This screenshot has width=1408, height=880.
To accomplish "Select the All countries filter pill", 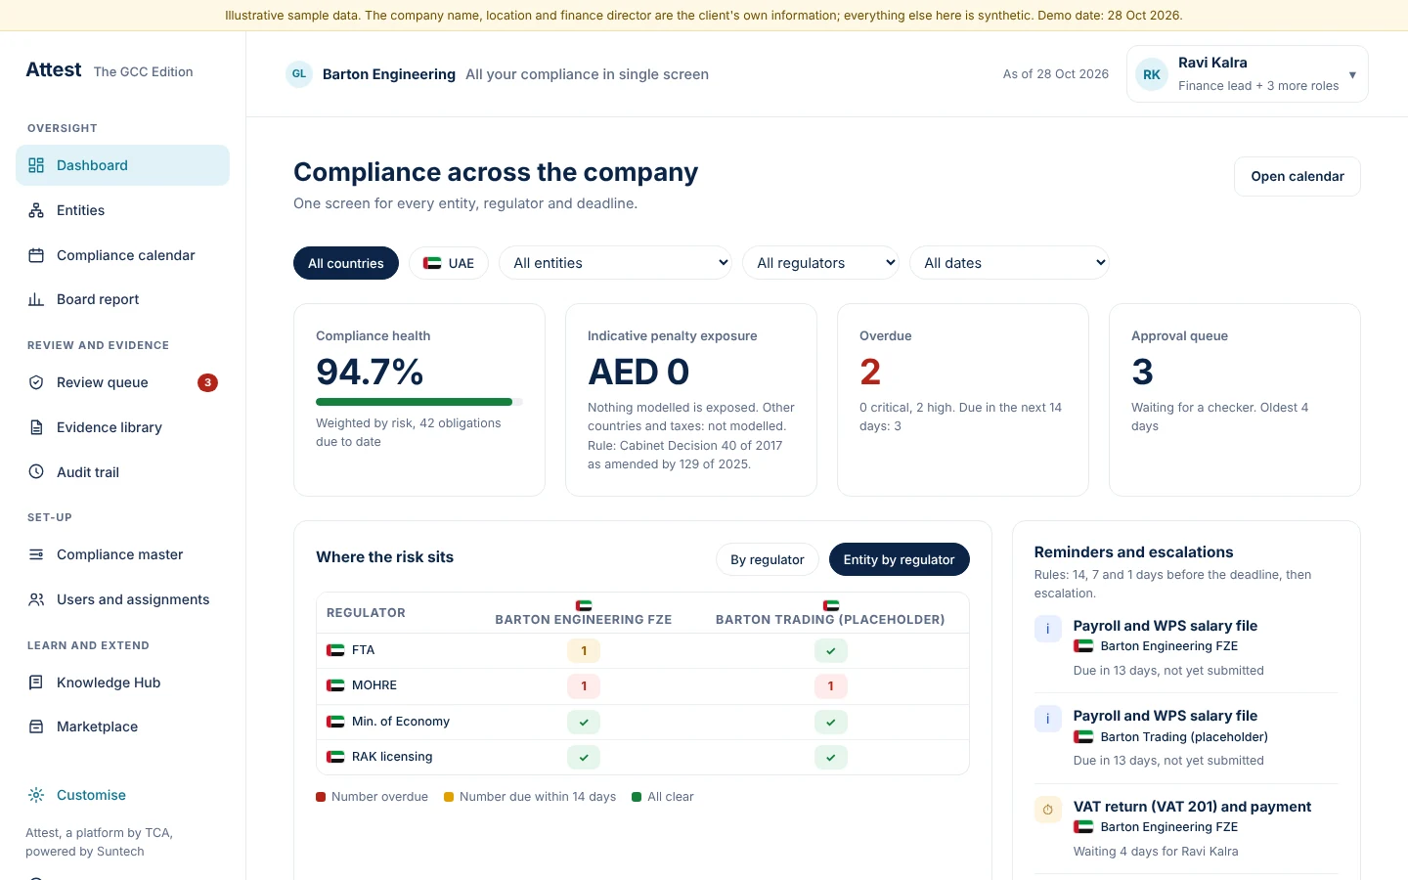I will point(346,263).
